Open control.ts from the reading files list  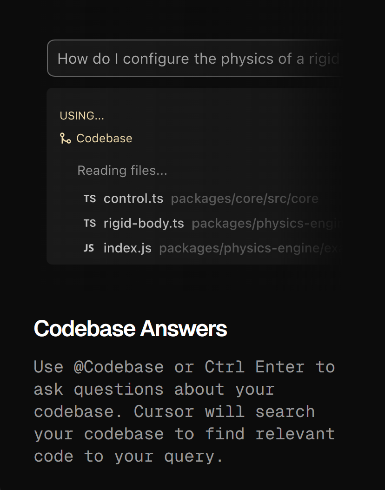133,199
